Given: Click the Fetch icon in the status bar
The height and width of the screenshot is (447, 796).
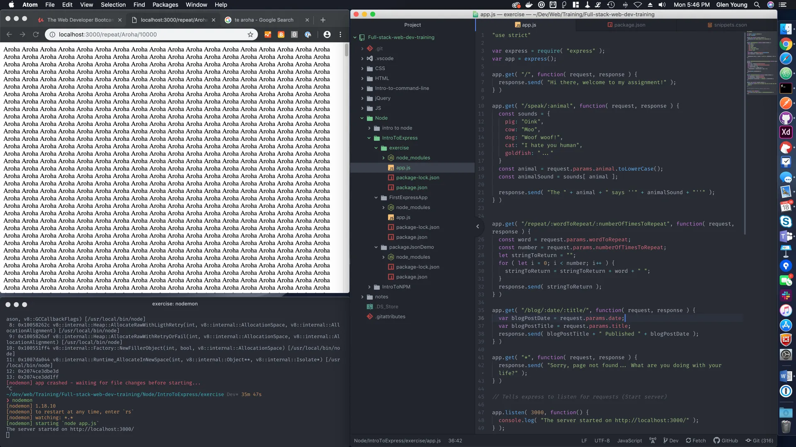Looking at the screenshot, I should pyautogui.click(x=695, y=440).
